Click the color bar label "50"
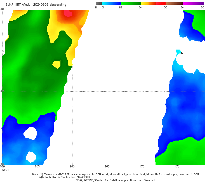 165,7
